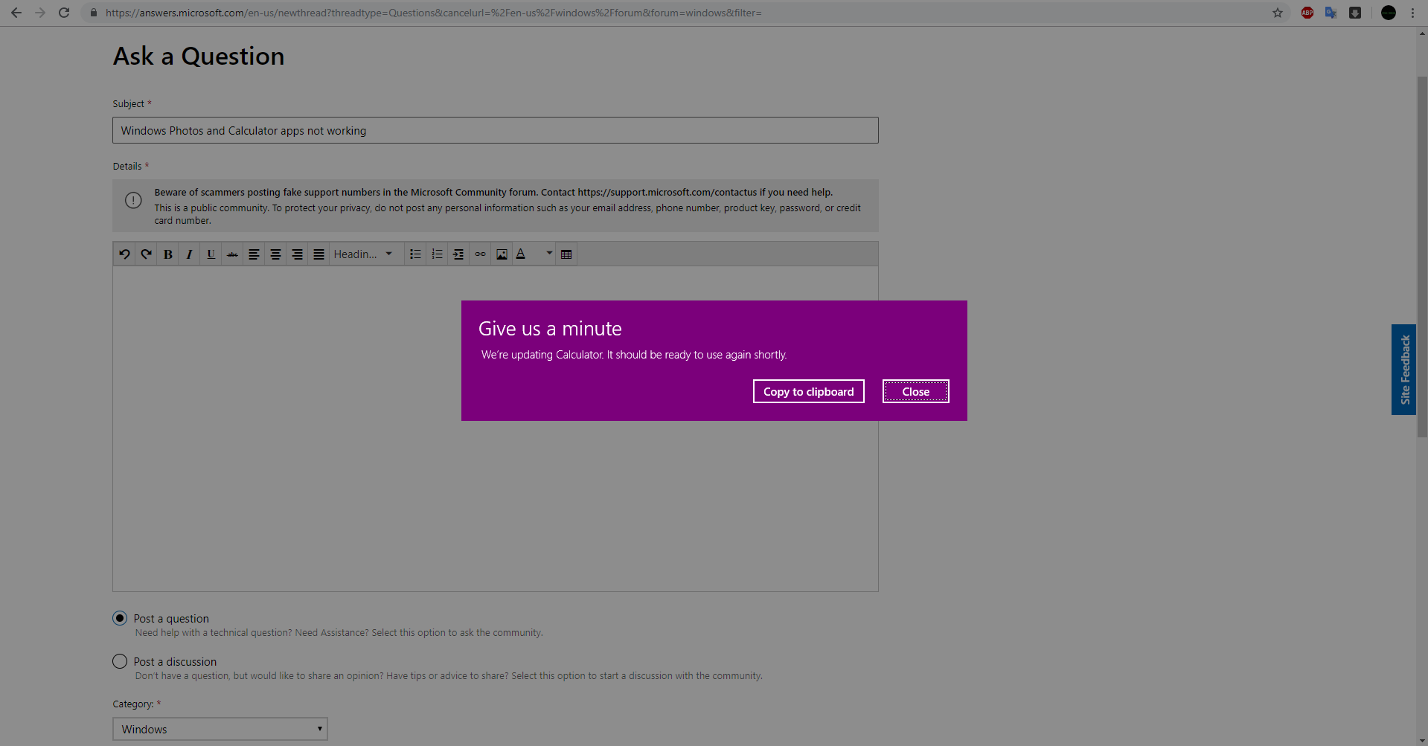Open the Category dropdown set to Windows
Screen dimensions: 1428x746
click(x=220, y=729)
